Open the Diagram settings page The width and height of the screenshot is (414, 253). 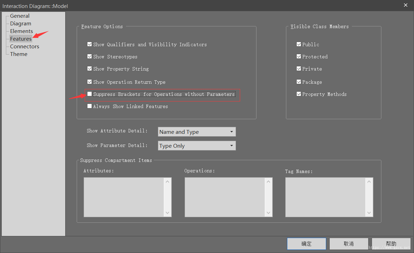pos(20,24)
